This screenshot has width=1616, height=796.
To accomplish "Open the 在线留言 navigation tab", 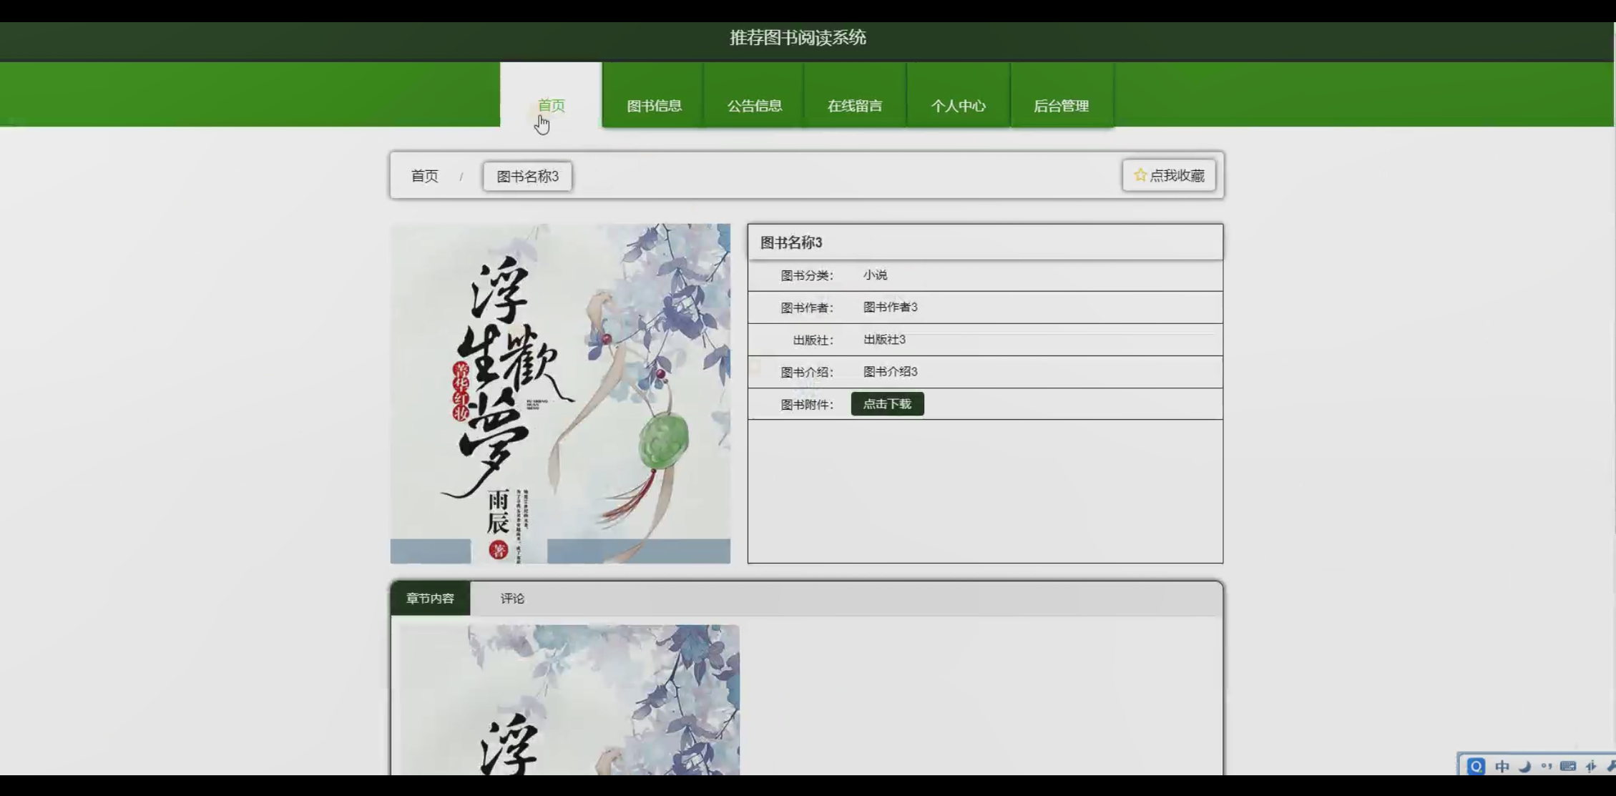I will click(855, 95).
